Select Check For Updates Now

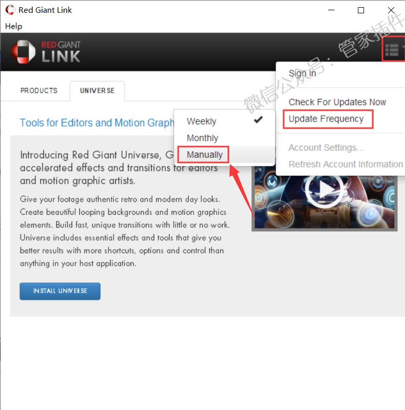[x=337, y=102]
